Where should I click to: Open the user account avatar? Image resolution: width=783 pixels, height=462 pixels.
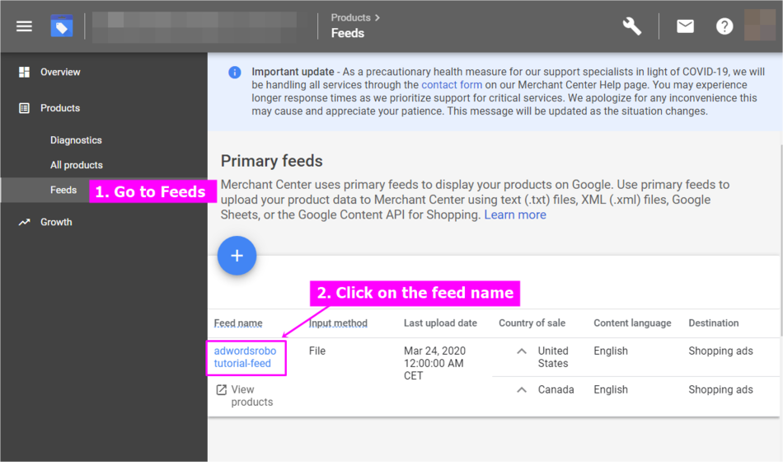(x=759, y=26)
